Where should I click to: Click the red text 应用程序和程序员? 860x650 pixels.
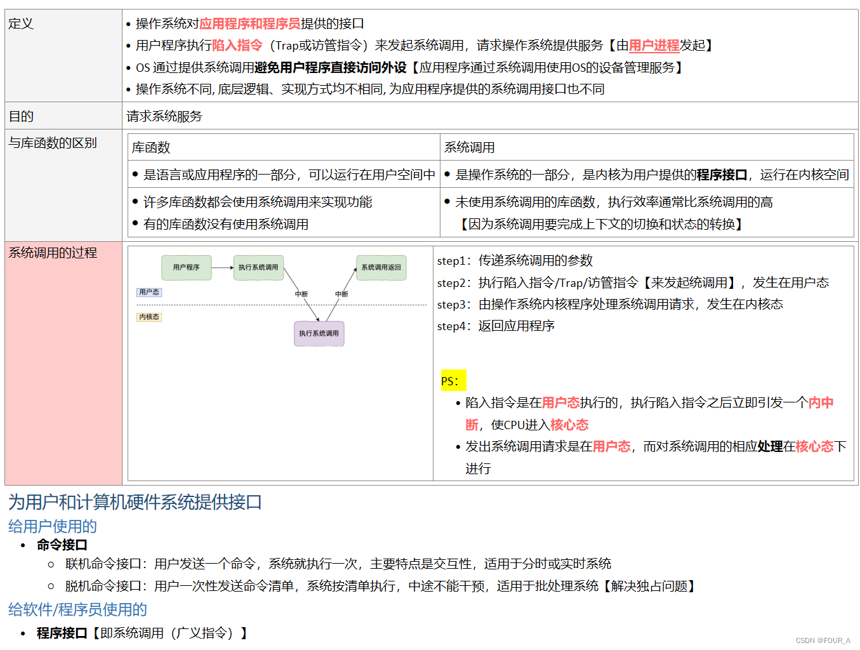[250, 23]
